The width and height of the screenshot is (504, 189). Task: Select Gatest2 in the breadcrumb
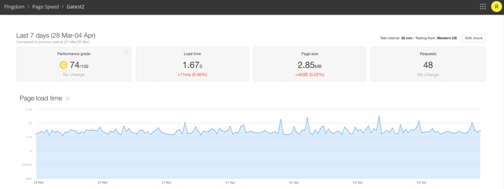pyautogui.click(x=75, y=6)
